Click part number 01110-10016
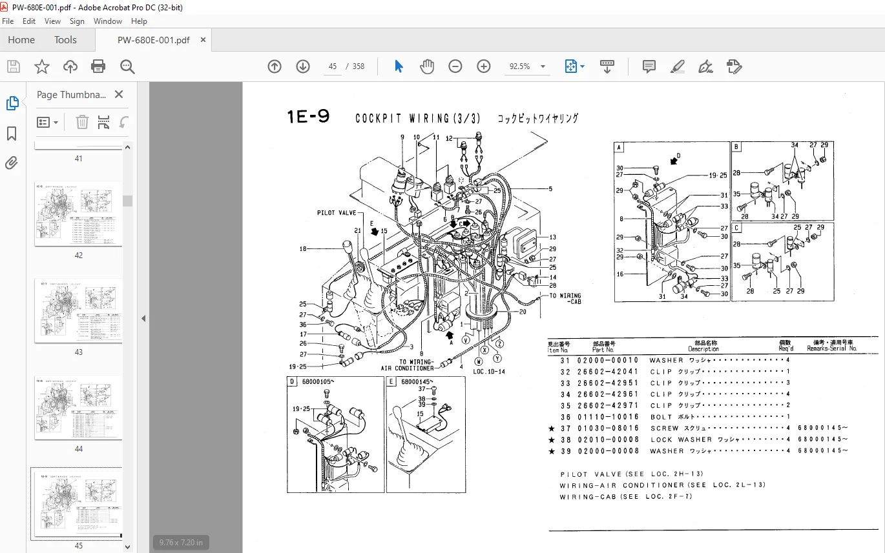 tap(608, 417)
